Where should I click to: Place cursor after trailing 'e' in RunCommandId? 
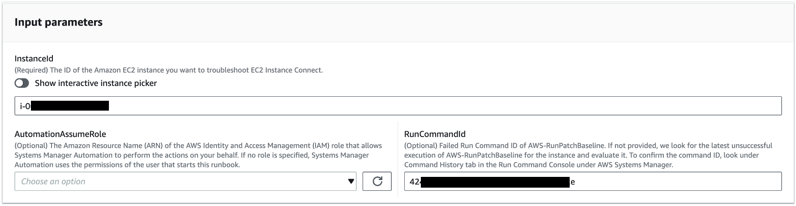(x=575, y=182)
